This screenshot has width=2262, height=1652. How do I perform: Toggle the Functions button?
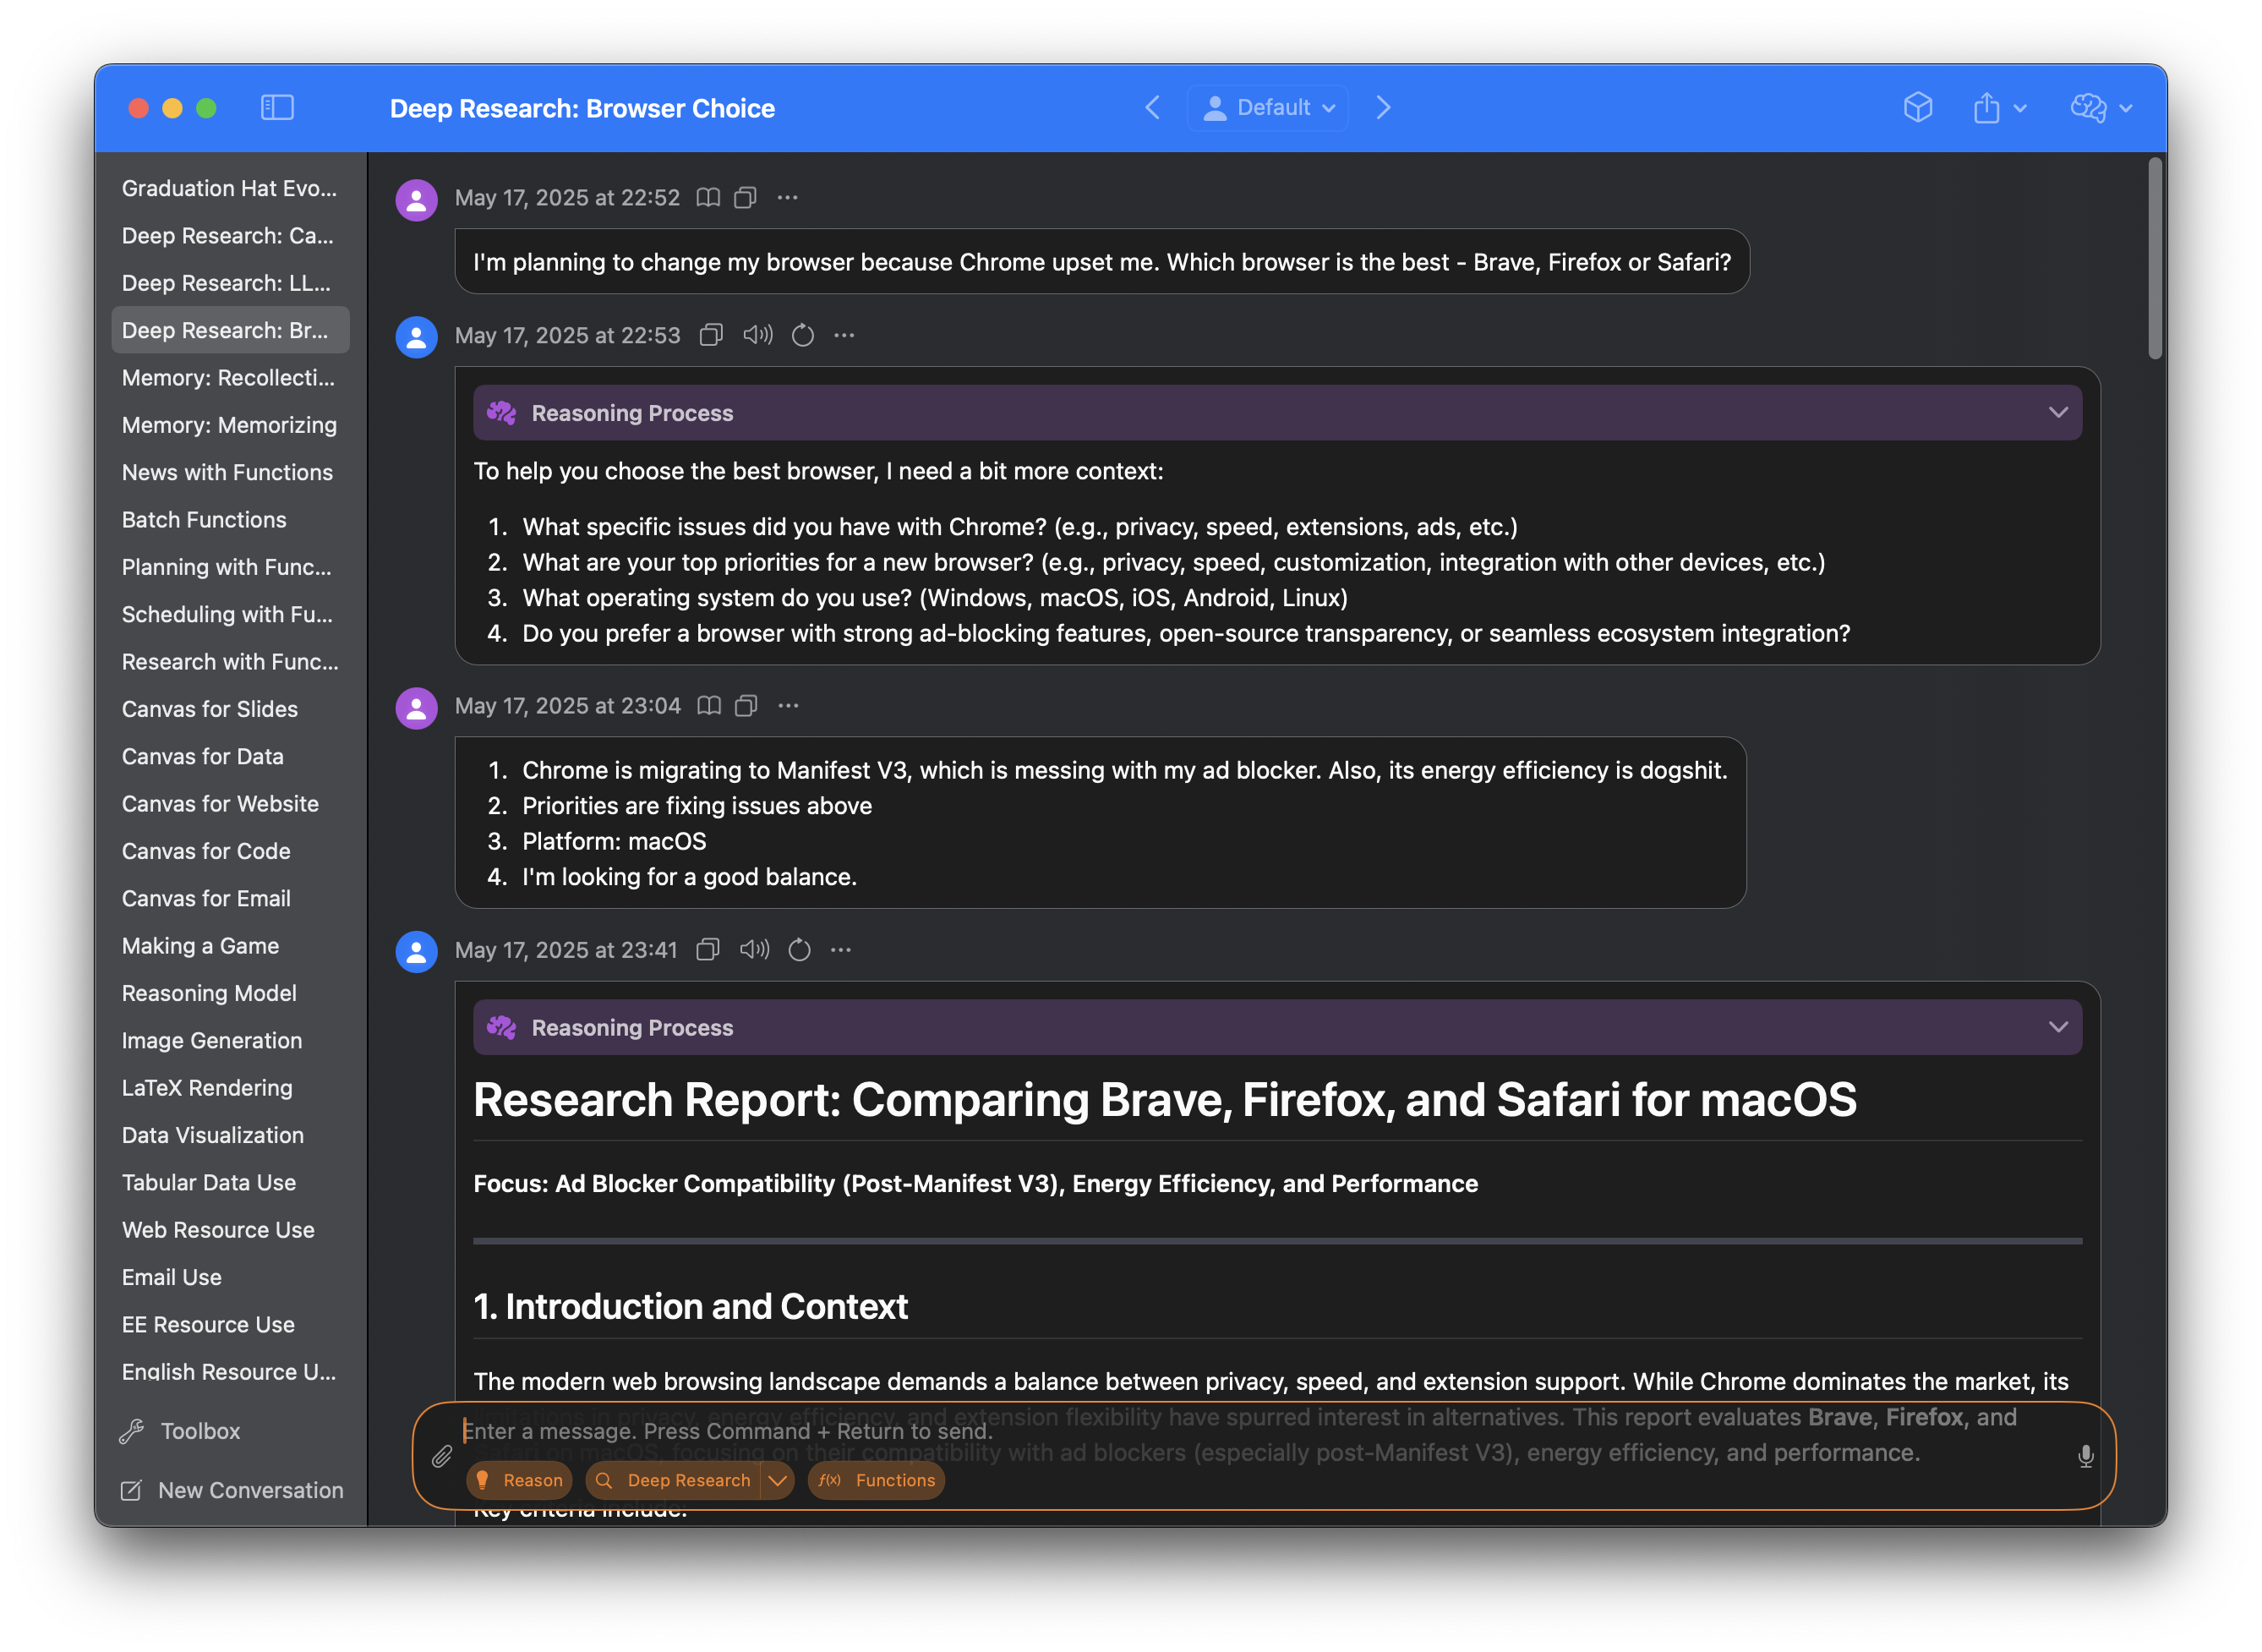coord(877,1480)
